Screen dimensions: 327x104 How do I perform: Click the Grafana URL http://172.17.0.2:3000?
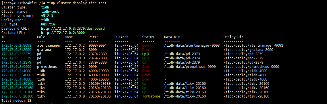coord(63,33)
